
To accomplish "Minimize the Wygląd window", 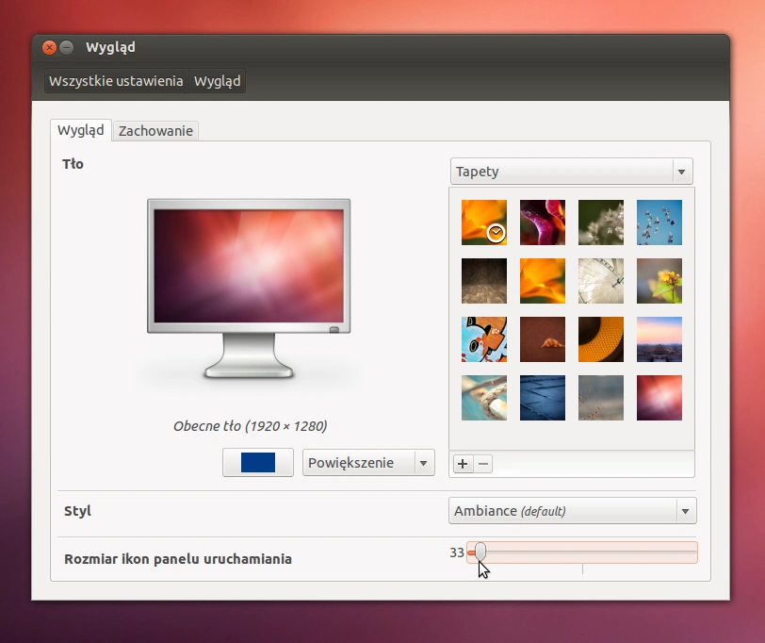I will coord(66,47).
